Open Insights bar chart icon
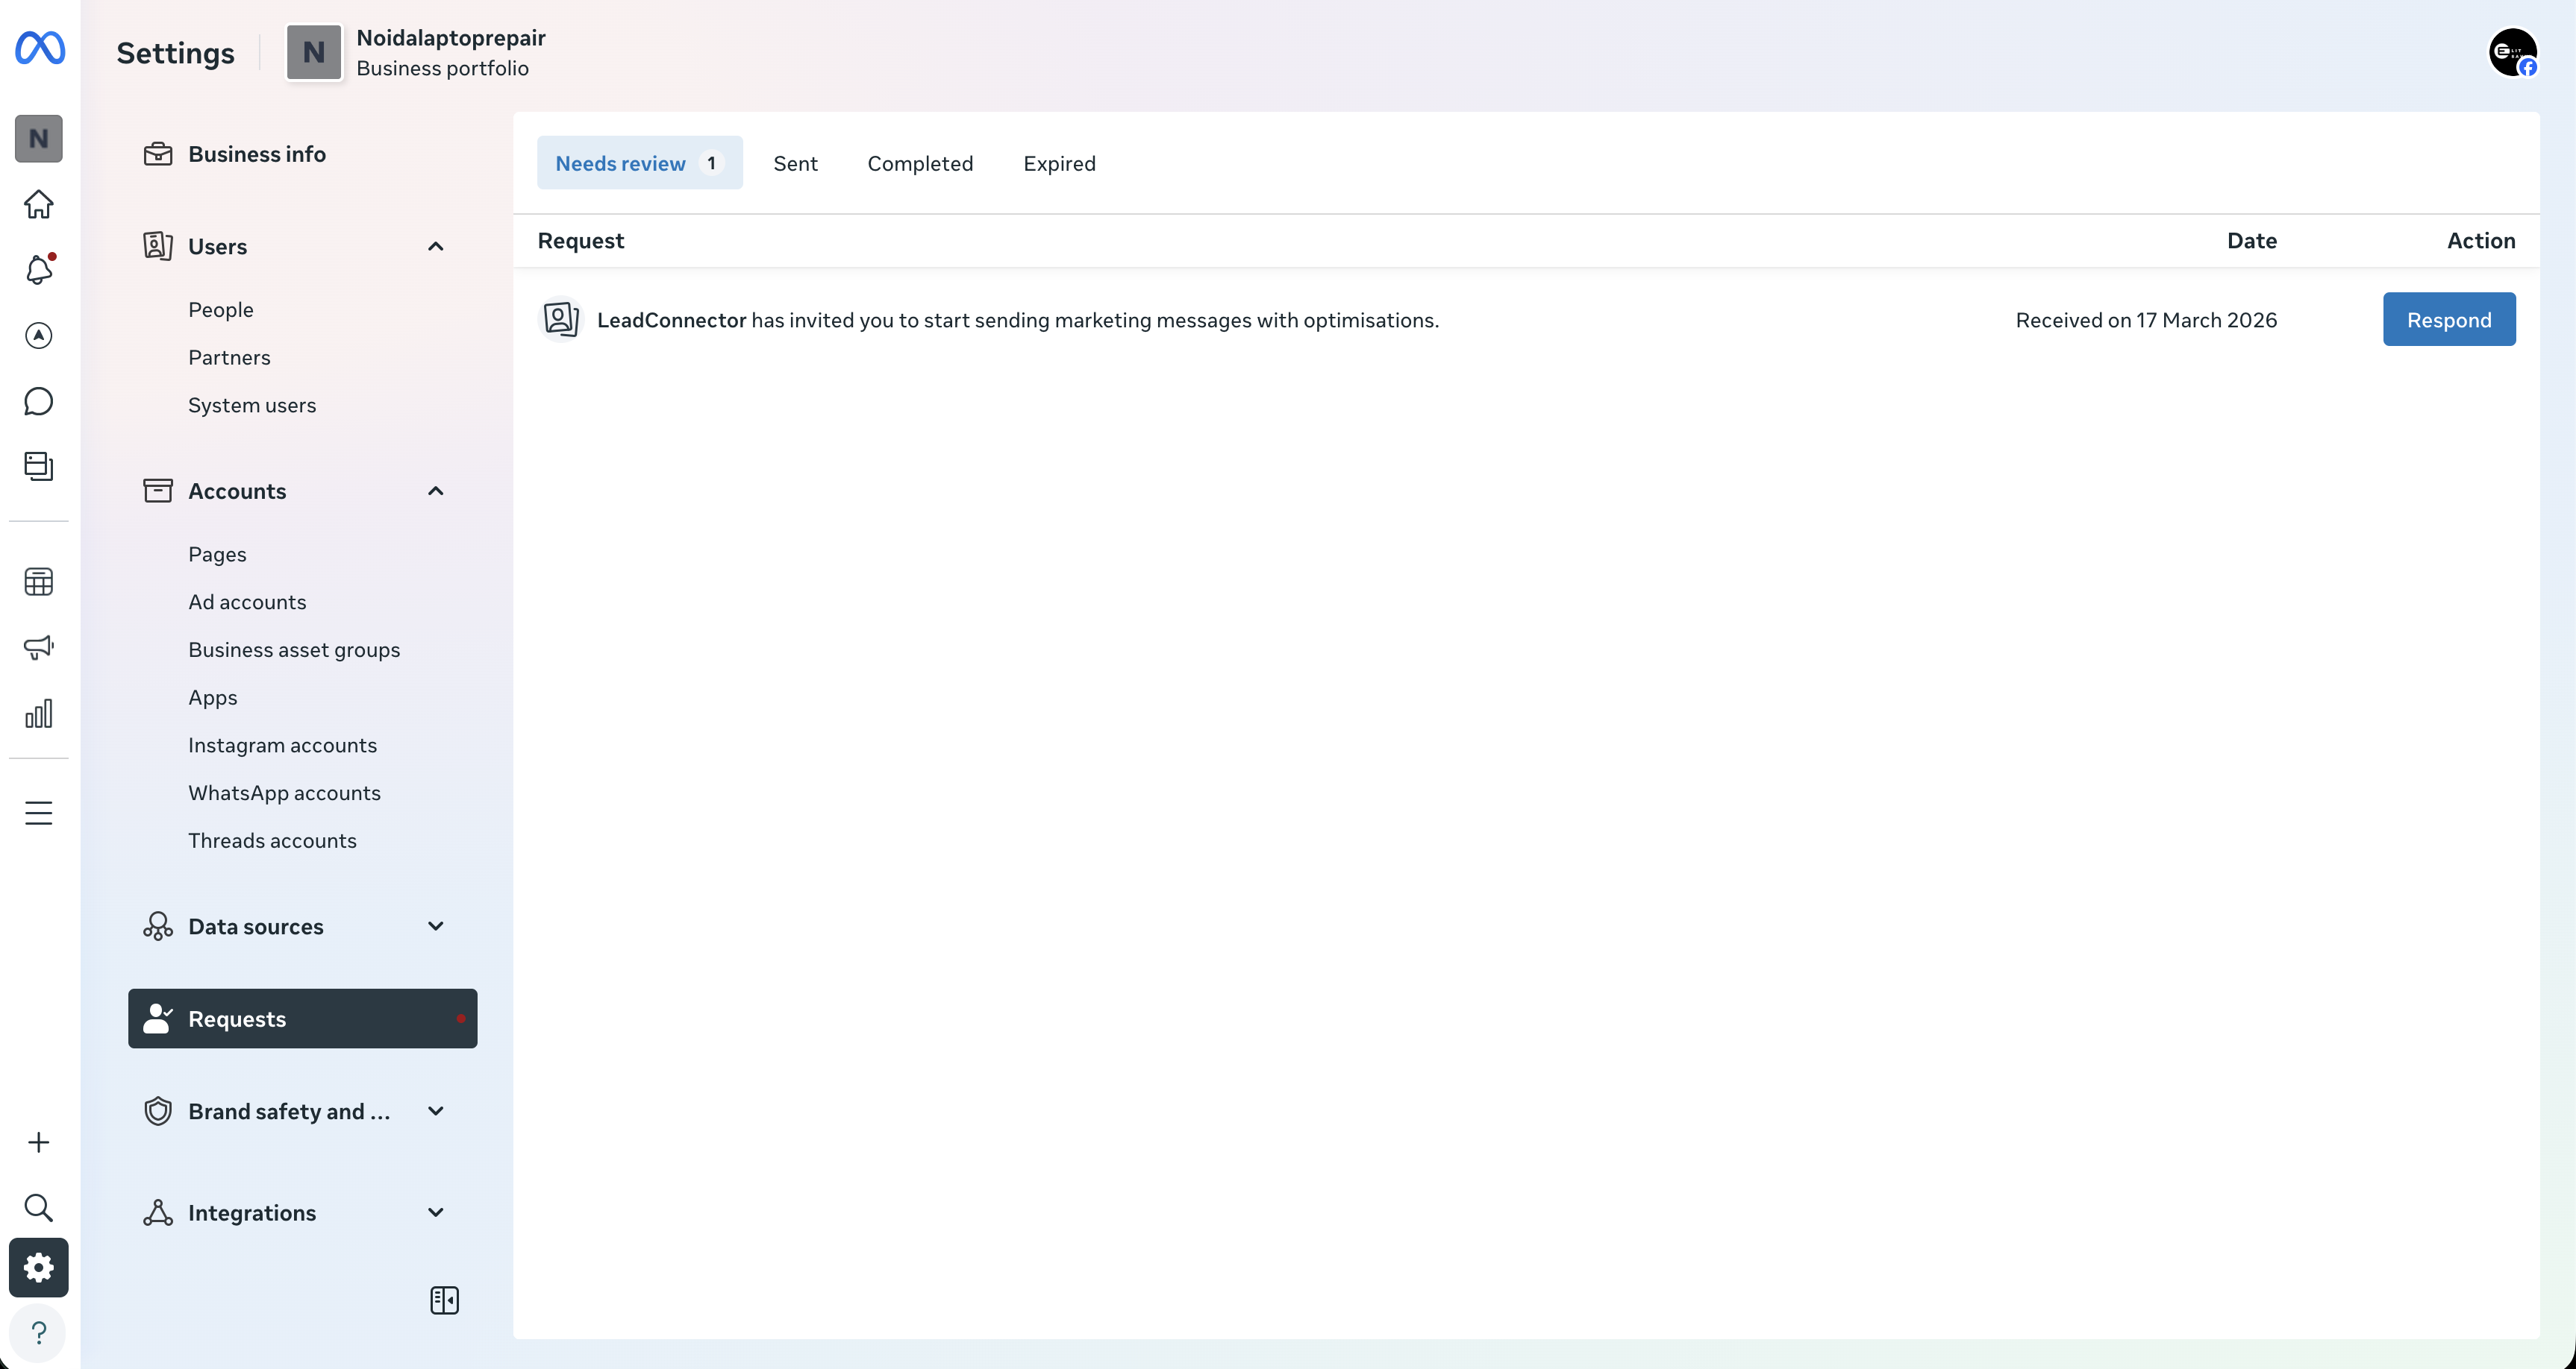2576x1369 pixels. click(38, 714)
